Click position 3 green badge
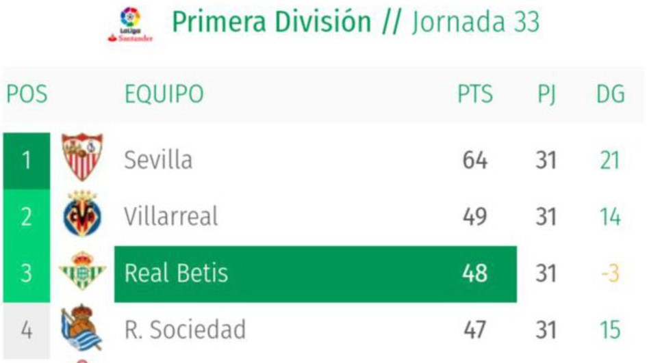 pos(26,273)
